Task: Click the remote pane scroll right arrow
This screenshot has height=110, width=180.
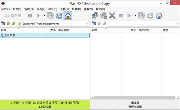Action: pos(178,98)
